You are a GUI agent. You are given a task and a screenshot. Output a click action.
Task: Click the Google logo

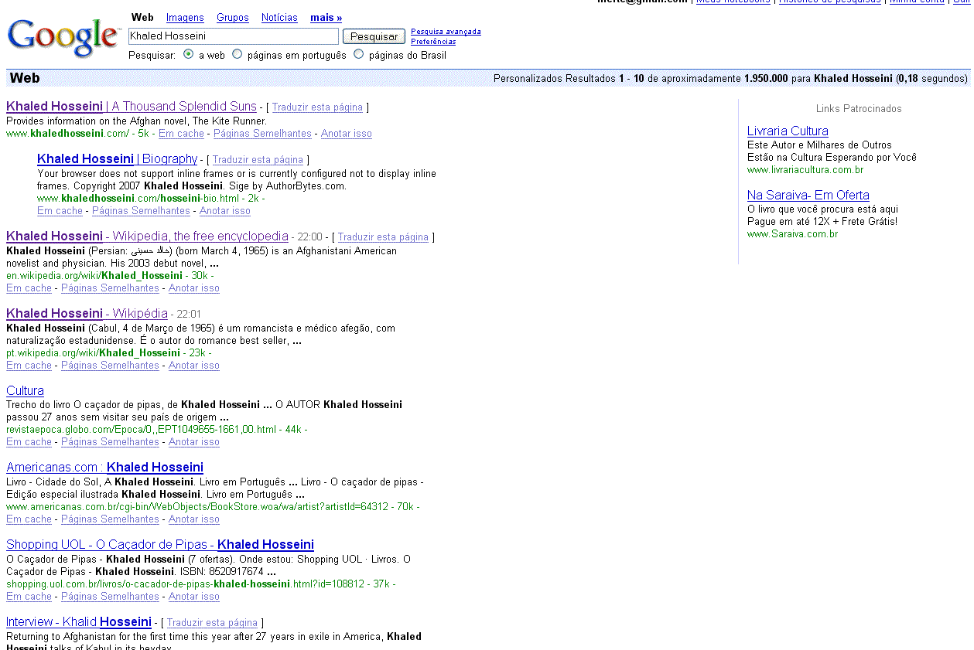pyautogui.click(x=63, y=37)
